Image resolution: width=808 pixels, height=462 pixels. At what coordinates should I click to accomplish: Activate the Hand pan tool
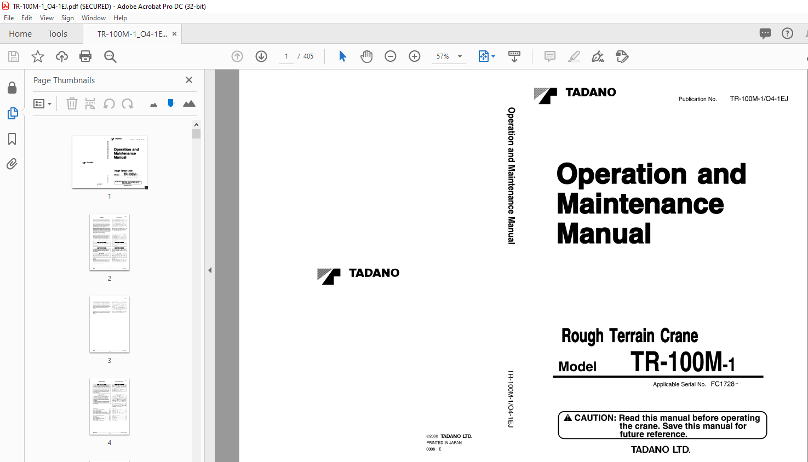point(366,56)
